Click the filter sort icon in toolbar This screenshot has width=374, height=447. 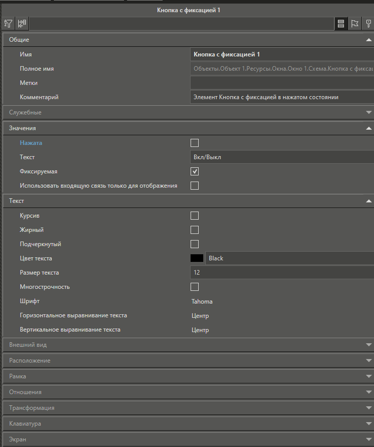click(8, 23)
